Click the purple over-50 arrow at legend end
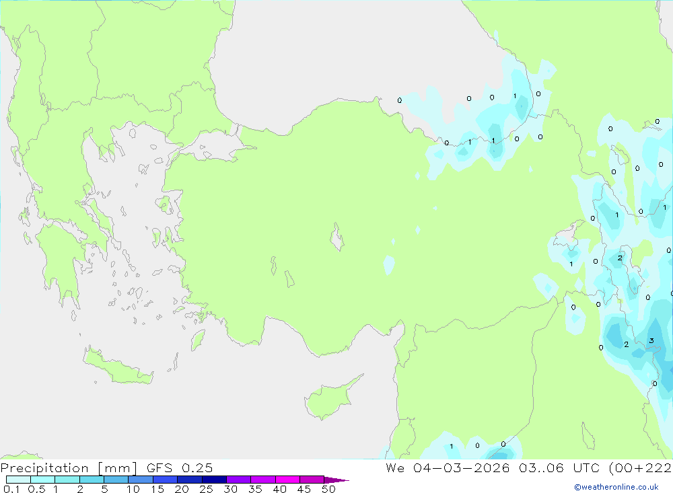This screenshot has height=493, width=673. tap(336, 480)
